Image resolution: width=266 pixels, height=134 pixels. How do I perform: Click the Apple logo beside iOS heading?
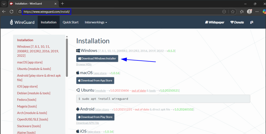(78, 131)
